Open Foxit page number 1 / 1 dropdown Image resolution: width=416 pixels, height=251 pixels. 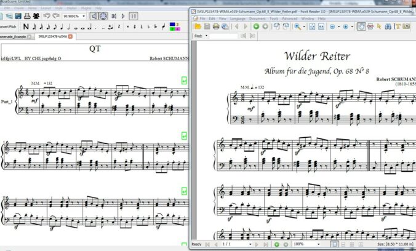[x=250, y=244]
